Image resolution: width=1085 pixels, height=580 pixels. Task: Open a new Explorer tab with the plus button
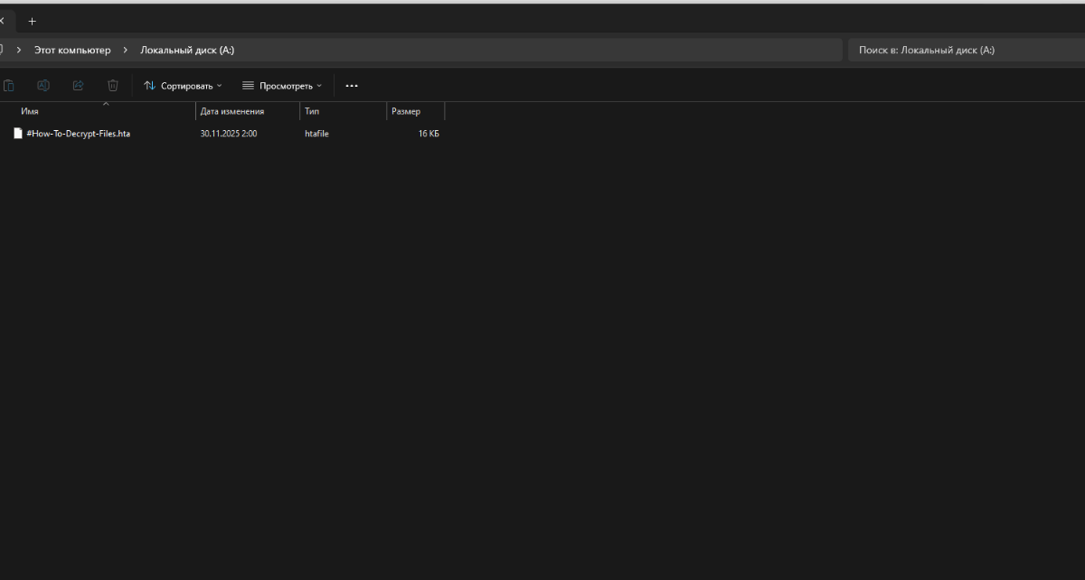[x=33, y=21]
